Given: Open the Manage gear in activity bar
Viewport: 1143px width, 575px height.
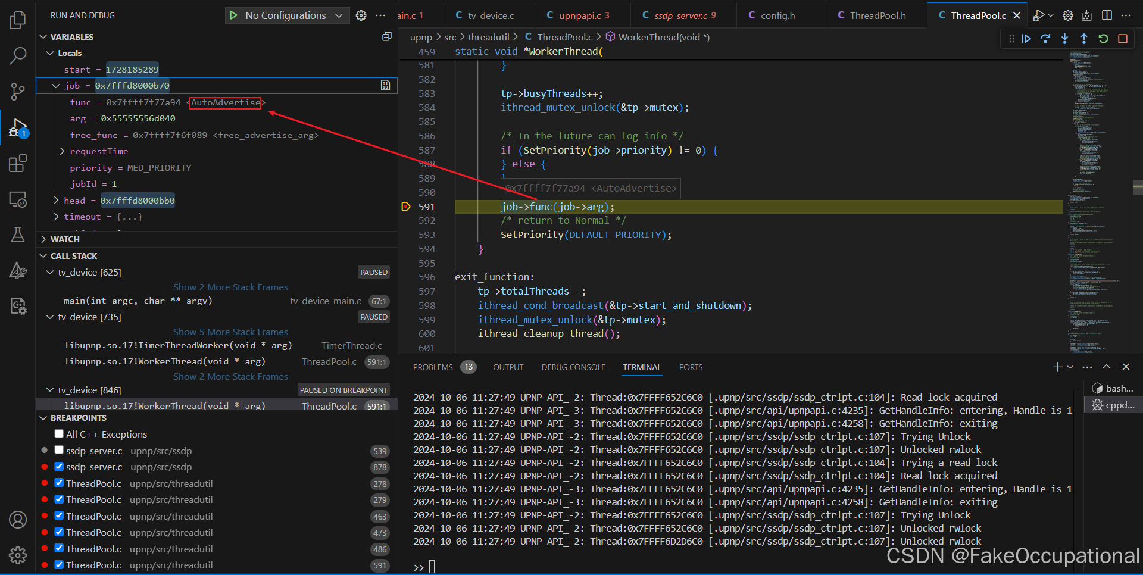Looking at the screenshot, I should coord(18,555).
